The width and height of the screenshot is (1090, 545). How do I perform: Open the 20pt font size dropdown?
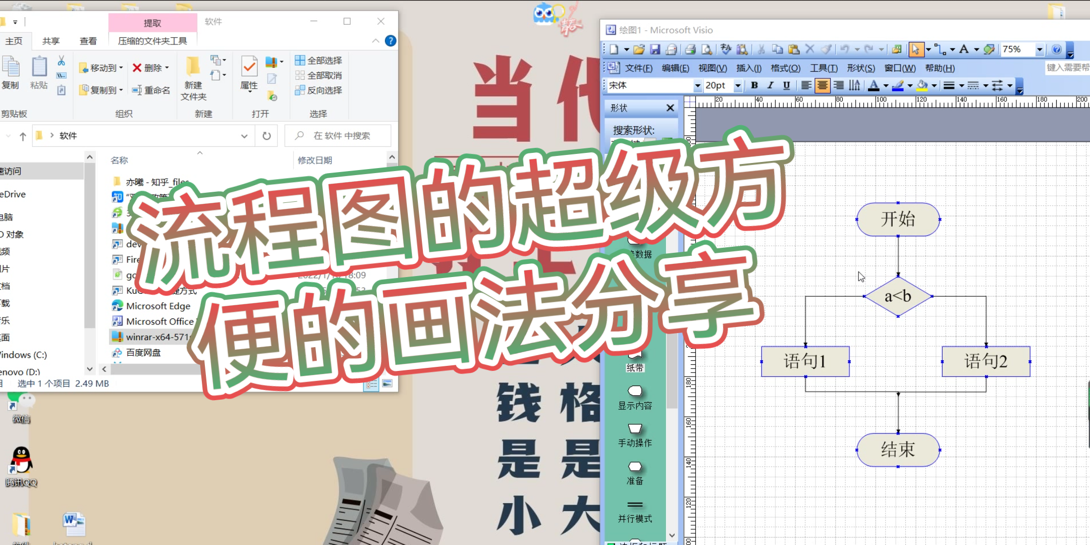click(x=738, y=86)
